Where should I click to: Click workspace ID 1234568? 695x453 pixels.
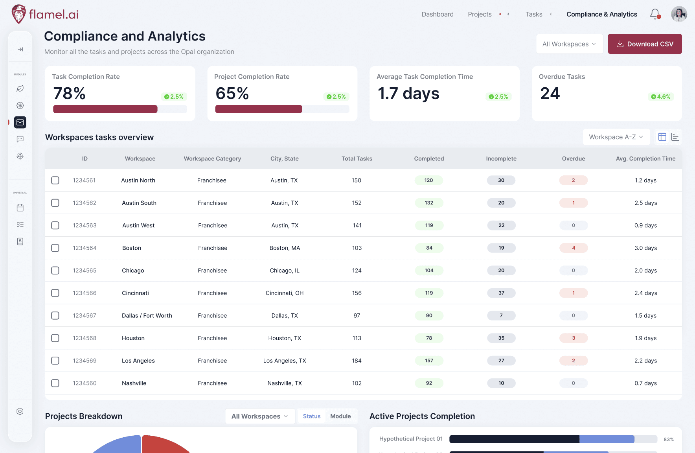pyautogui.click(x=85, y=338)
